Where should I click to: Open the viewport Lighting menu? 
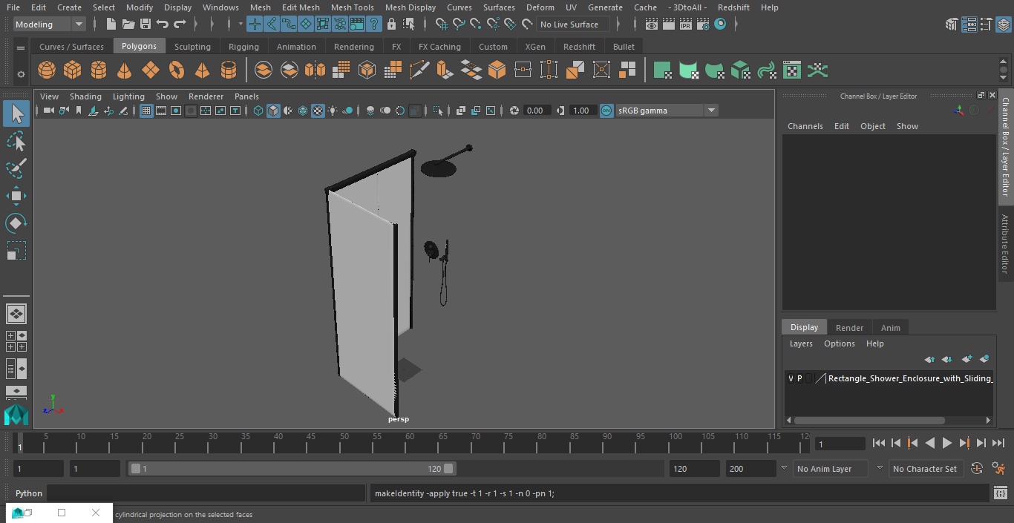point(128,96)
